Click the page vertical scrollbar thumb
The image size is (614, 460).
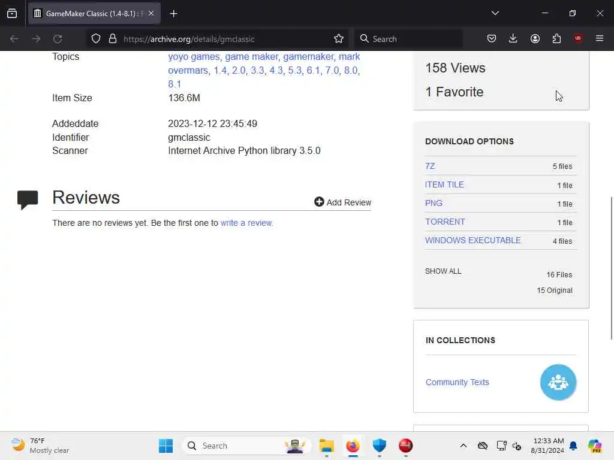(x=611, y=268)
